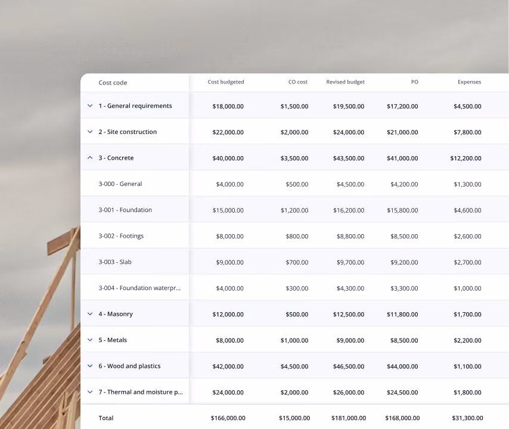
Task: Click the 3 - Concrete label
Action: click(116, 158)
